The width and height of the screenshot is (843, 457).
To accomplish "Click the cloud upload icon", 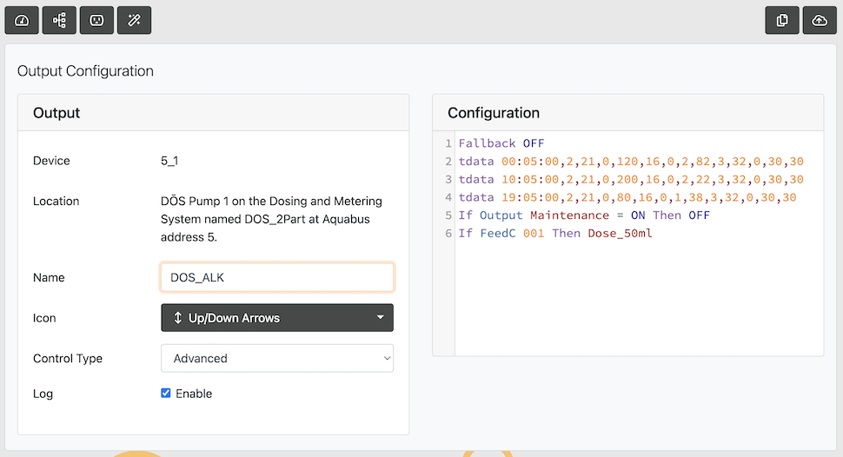I will (x=820, y=20).
